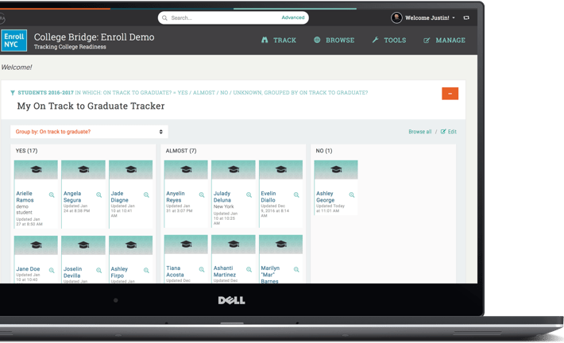Click the magnifier icon on Arielle Ramos card
The image size is (564, 343).
click(52, 195)
